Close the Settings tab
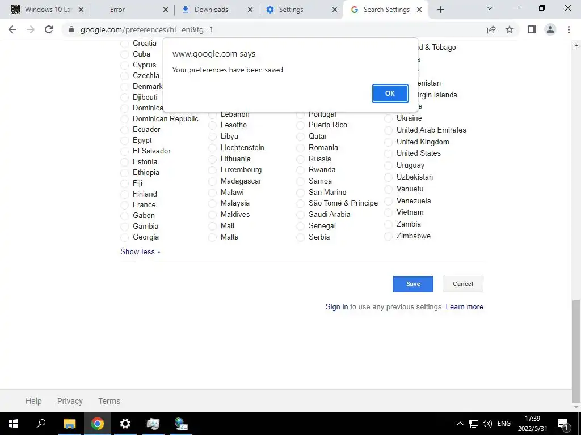Viewport: 581px width, 435px height. coord(335,10)
